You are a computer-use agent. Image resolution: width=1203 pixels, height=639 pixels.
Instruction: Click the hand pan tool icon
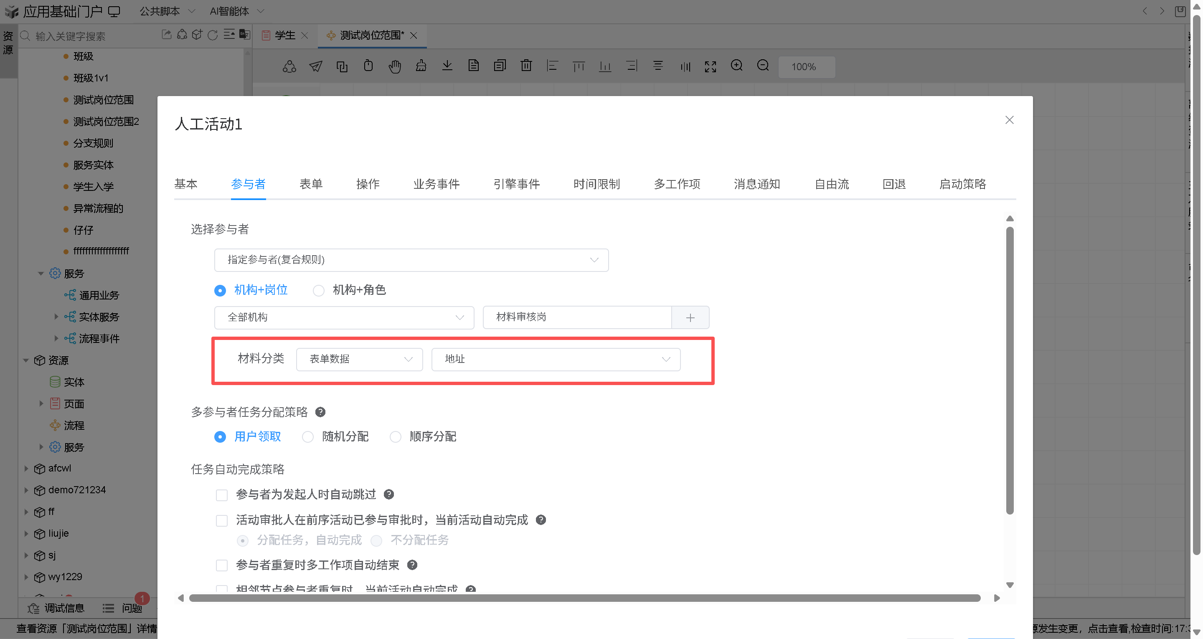395,66
